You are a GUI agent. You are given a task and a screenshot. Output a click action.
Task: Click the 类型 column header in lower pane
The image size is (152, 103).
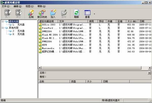click(78, 82)
